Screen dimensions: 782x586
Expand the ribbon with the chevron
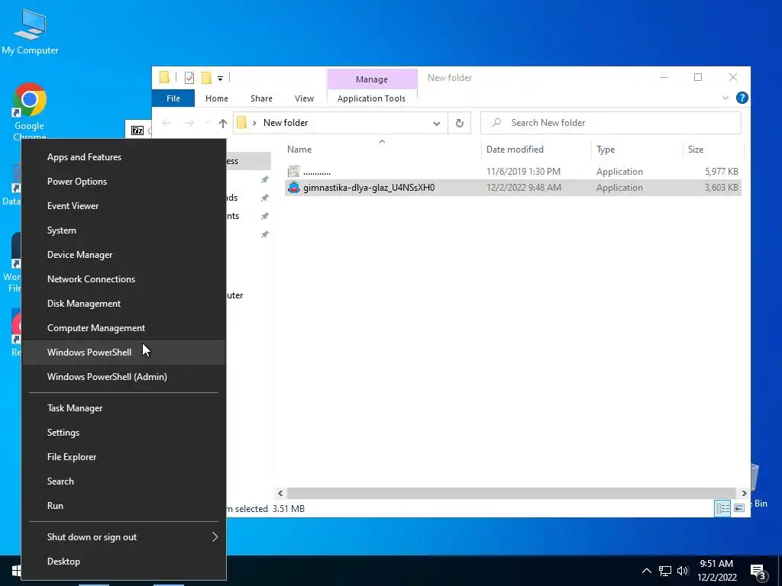click(725, 98)
